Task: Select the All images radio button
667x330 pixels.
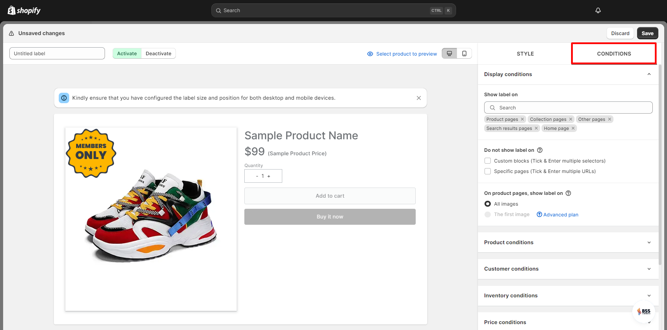Action: click(488, 204)
